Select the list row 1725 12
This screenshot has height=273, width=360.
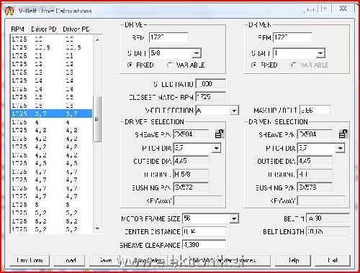click(51, 64)
